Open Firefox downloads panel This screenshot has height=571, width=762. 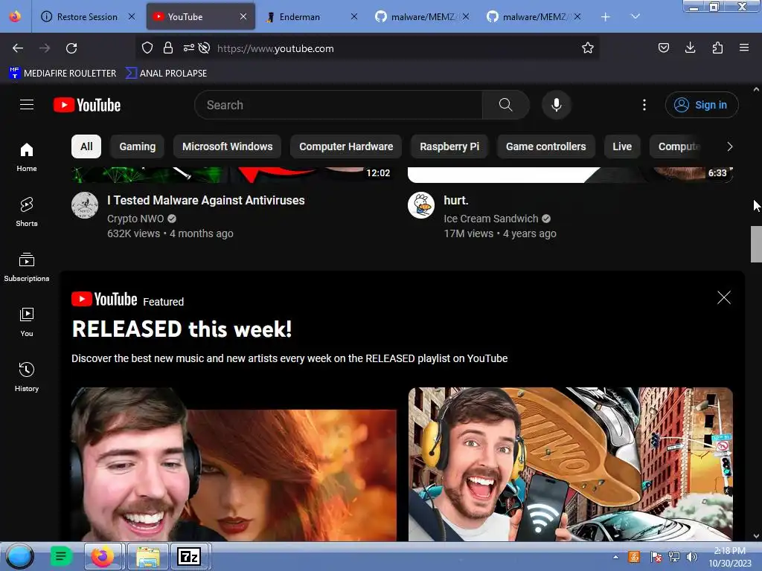[690, 48]
